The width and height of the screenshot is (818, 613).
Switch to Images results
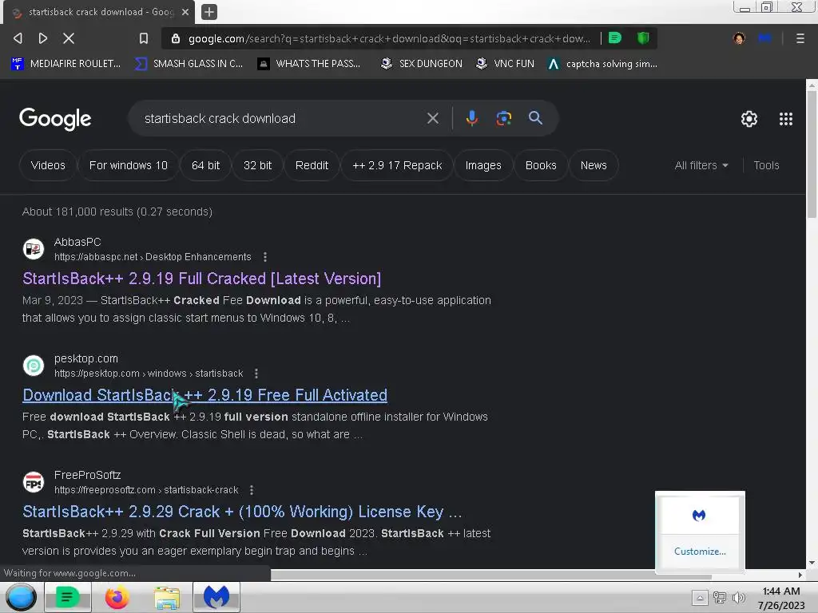point(483,165)
